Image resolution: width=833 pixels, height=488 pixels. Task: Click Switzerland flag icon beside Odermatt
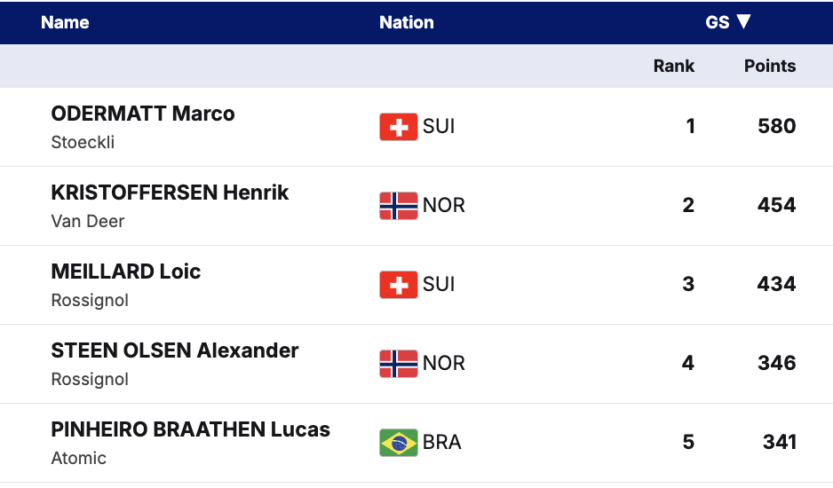pyautogui.click(x=398, y=127)
